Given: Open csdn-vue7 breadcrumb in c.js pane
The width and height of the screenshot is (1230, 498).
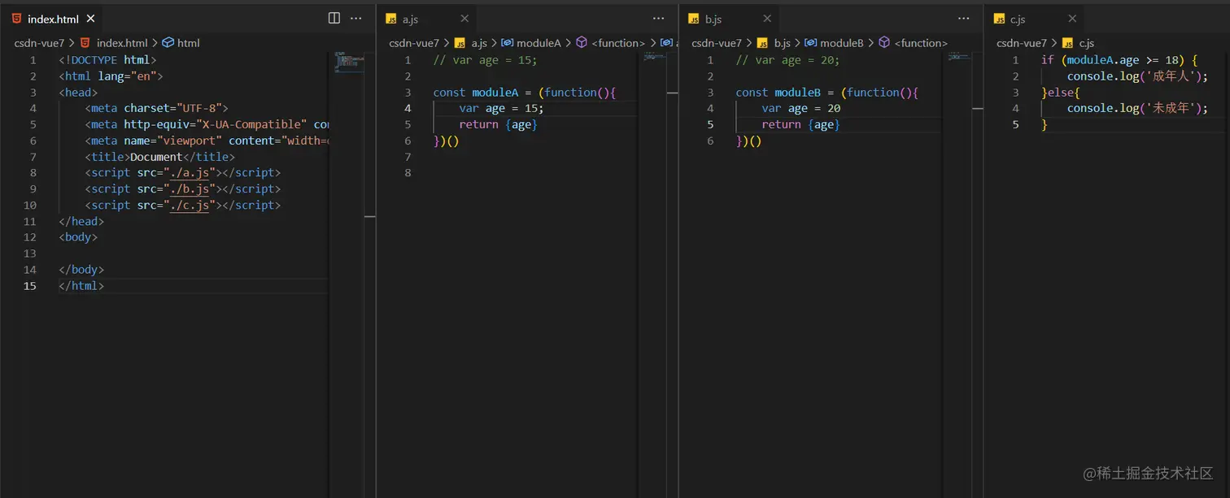Looking at the screenshot, I should (1022, 43).
